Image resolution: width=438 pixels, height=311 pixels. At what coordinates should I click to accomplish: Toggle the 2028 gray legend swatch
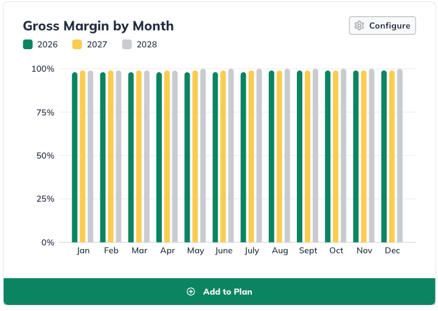pyautogui.click(x=127, y=44)
